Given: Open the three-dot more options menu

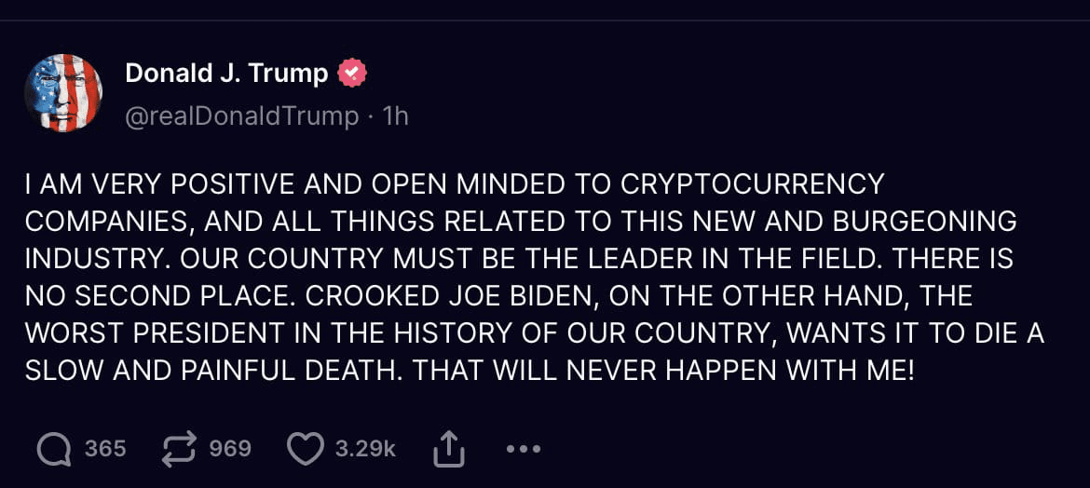Looking at the screenshot, I should click(x=523, y=450).
